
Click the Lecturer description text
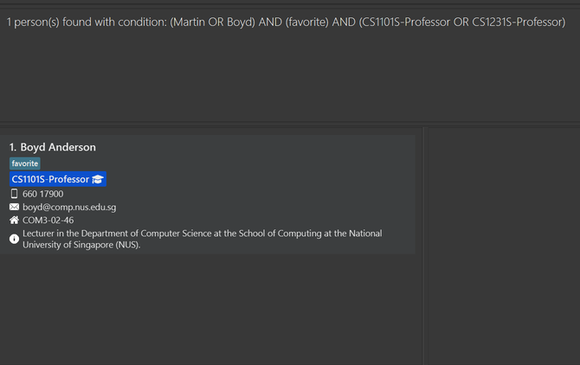(203, 239)
